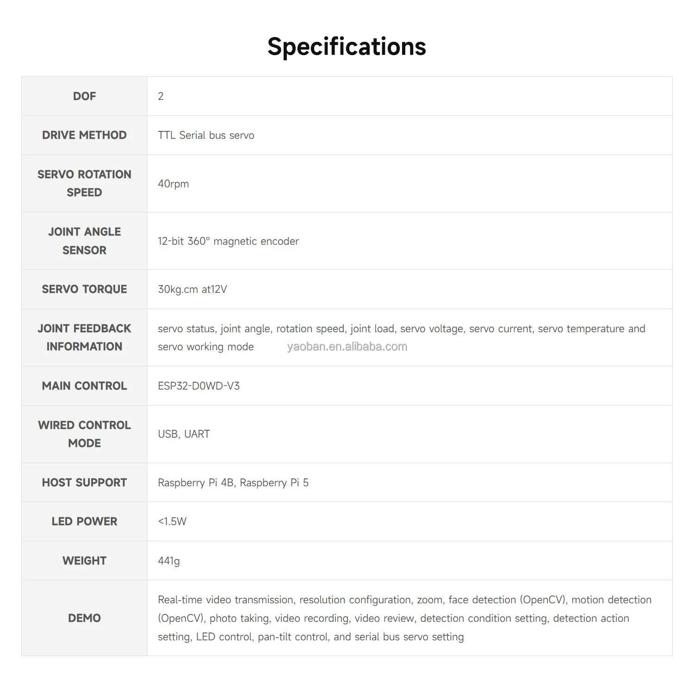Select the WIRED CONTROL MODE label
This screenshot has height=694, width=694.
(84, 434)
